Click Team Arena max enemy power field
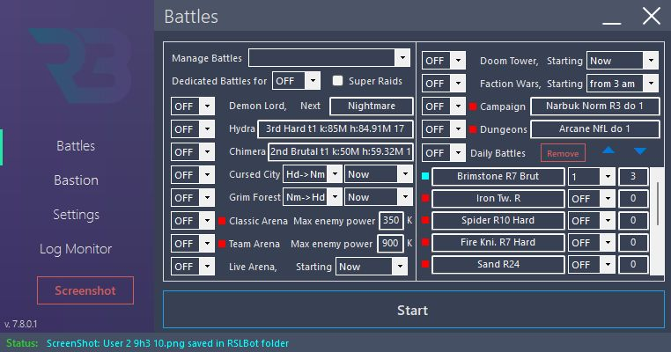Screen dimensions: 671x352 click(x=390, y=244)
